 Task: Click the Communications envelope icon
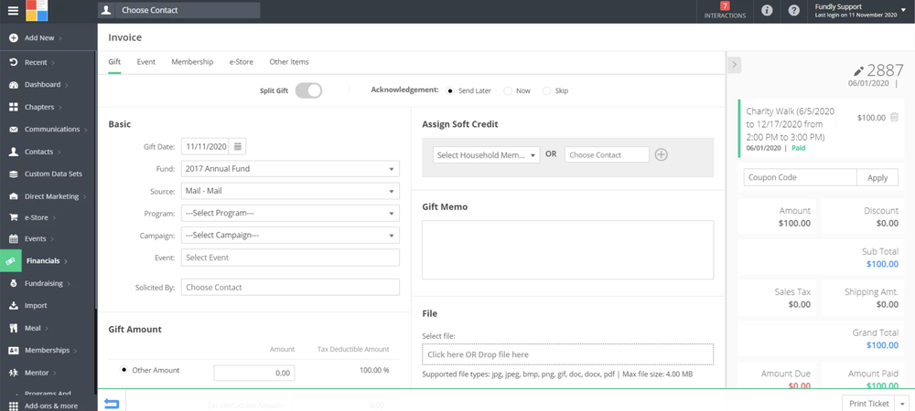[14, 130]
